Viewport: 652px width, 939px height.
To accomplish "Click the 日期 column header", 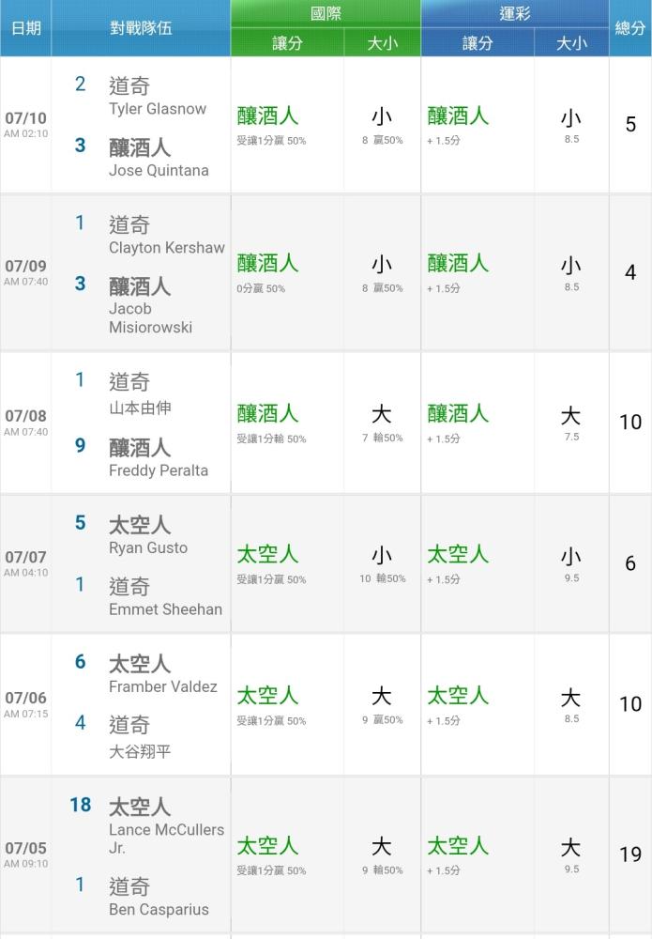I will (25, 28).
